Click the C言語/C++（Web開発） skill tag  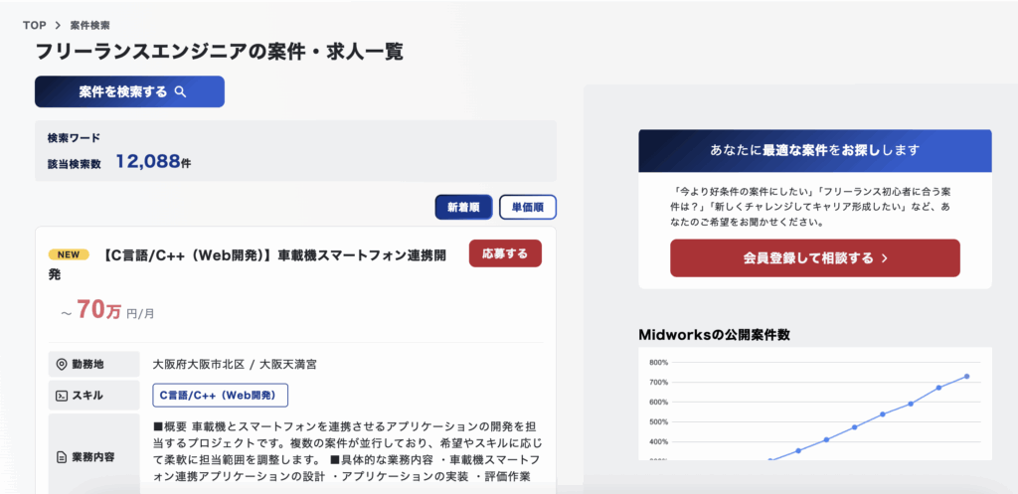click(x=220, y=395)
